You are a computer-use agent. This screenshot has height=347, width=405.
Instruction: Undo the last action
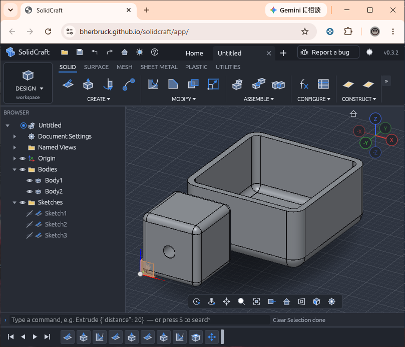click(95, 52)
